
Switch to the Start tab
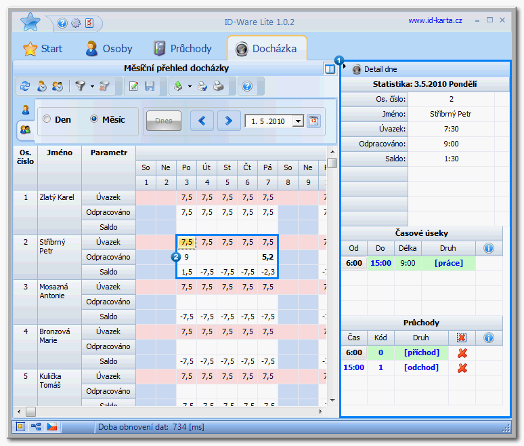click(43, 49)
